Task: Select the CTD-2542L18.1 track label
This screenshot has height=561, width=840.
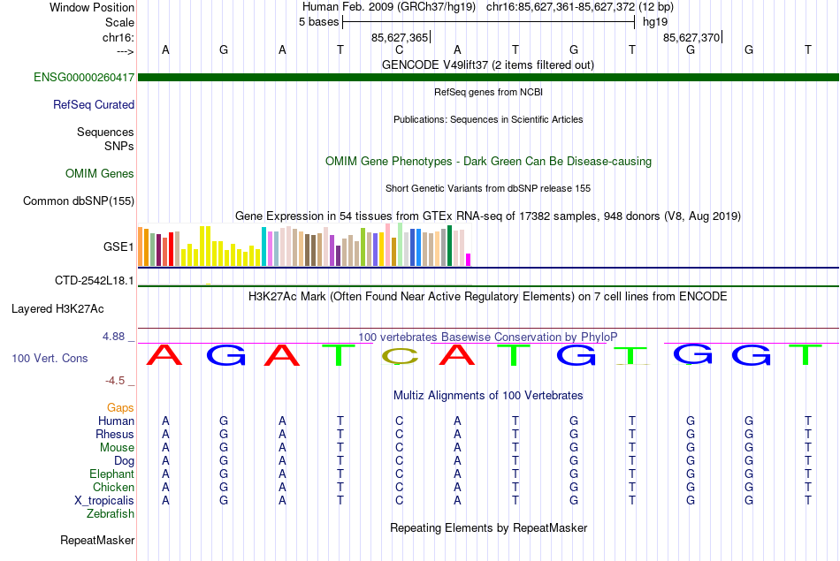Action: point(95,281)
